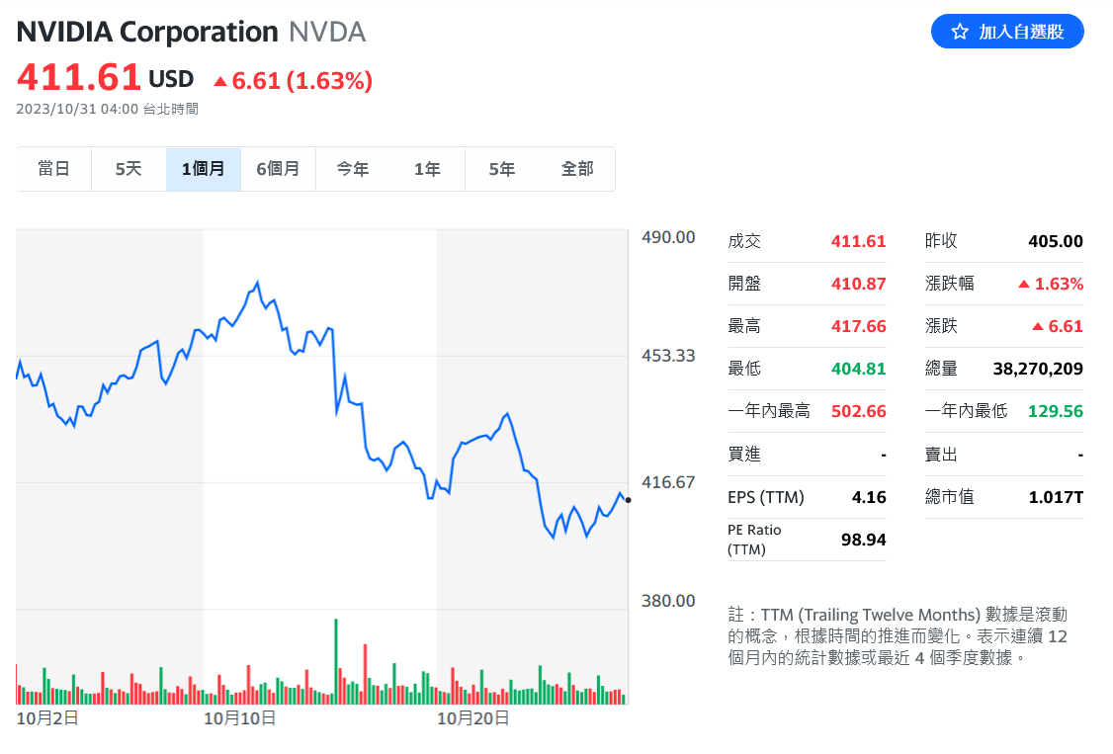Click the up-triangle icon in 漲跌 row

pos(1038,326)
